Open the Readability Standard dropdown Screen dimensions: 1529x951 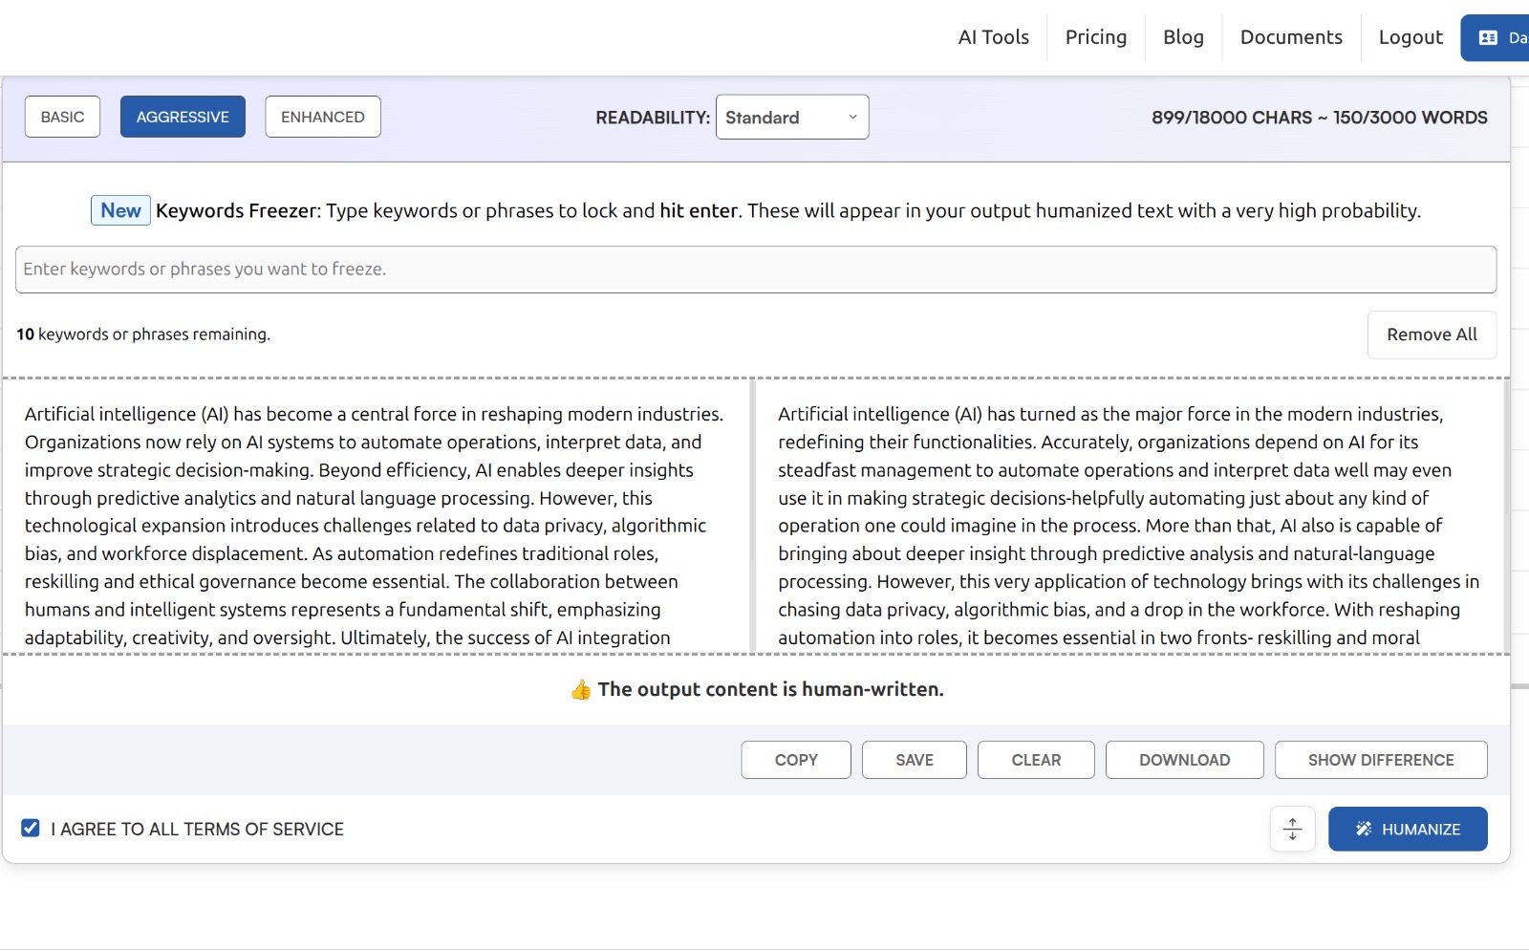791,117
